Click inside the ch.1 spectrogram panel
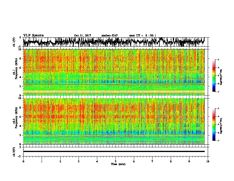This screenshot has width=234, height=181. click(x=114, y=72)
